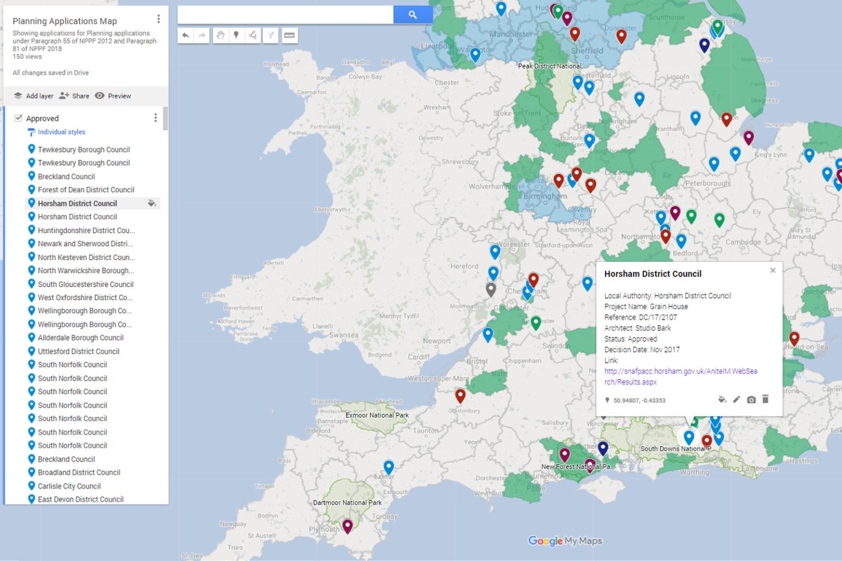Click the navy marker north of Lincoln
Screen dimensions: 842x561
coord(704,45)
